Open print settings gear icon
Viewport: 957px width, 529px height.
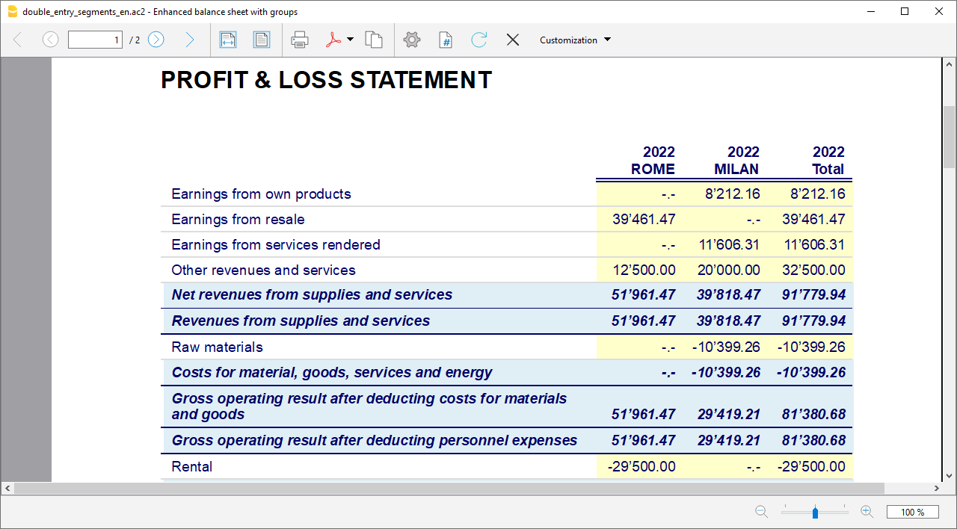click(412, 40)
